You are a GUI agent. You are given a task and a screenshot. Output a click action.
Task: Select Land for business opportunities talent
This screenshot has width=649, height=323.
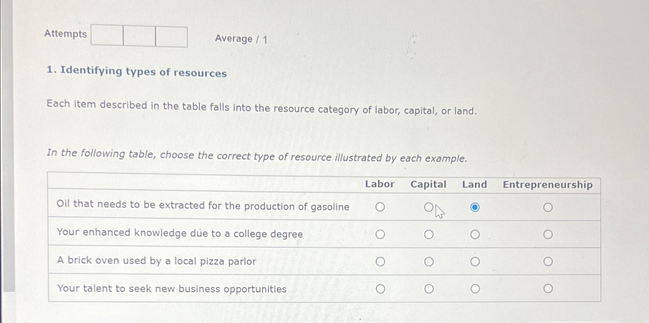tap(474, 288)
